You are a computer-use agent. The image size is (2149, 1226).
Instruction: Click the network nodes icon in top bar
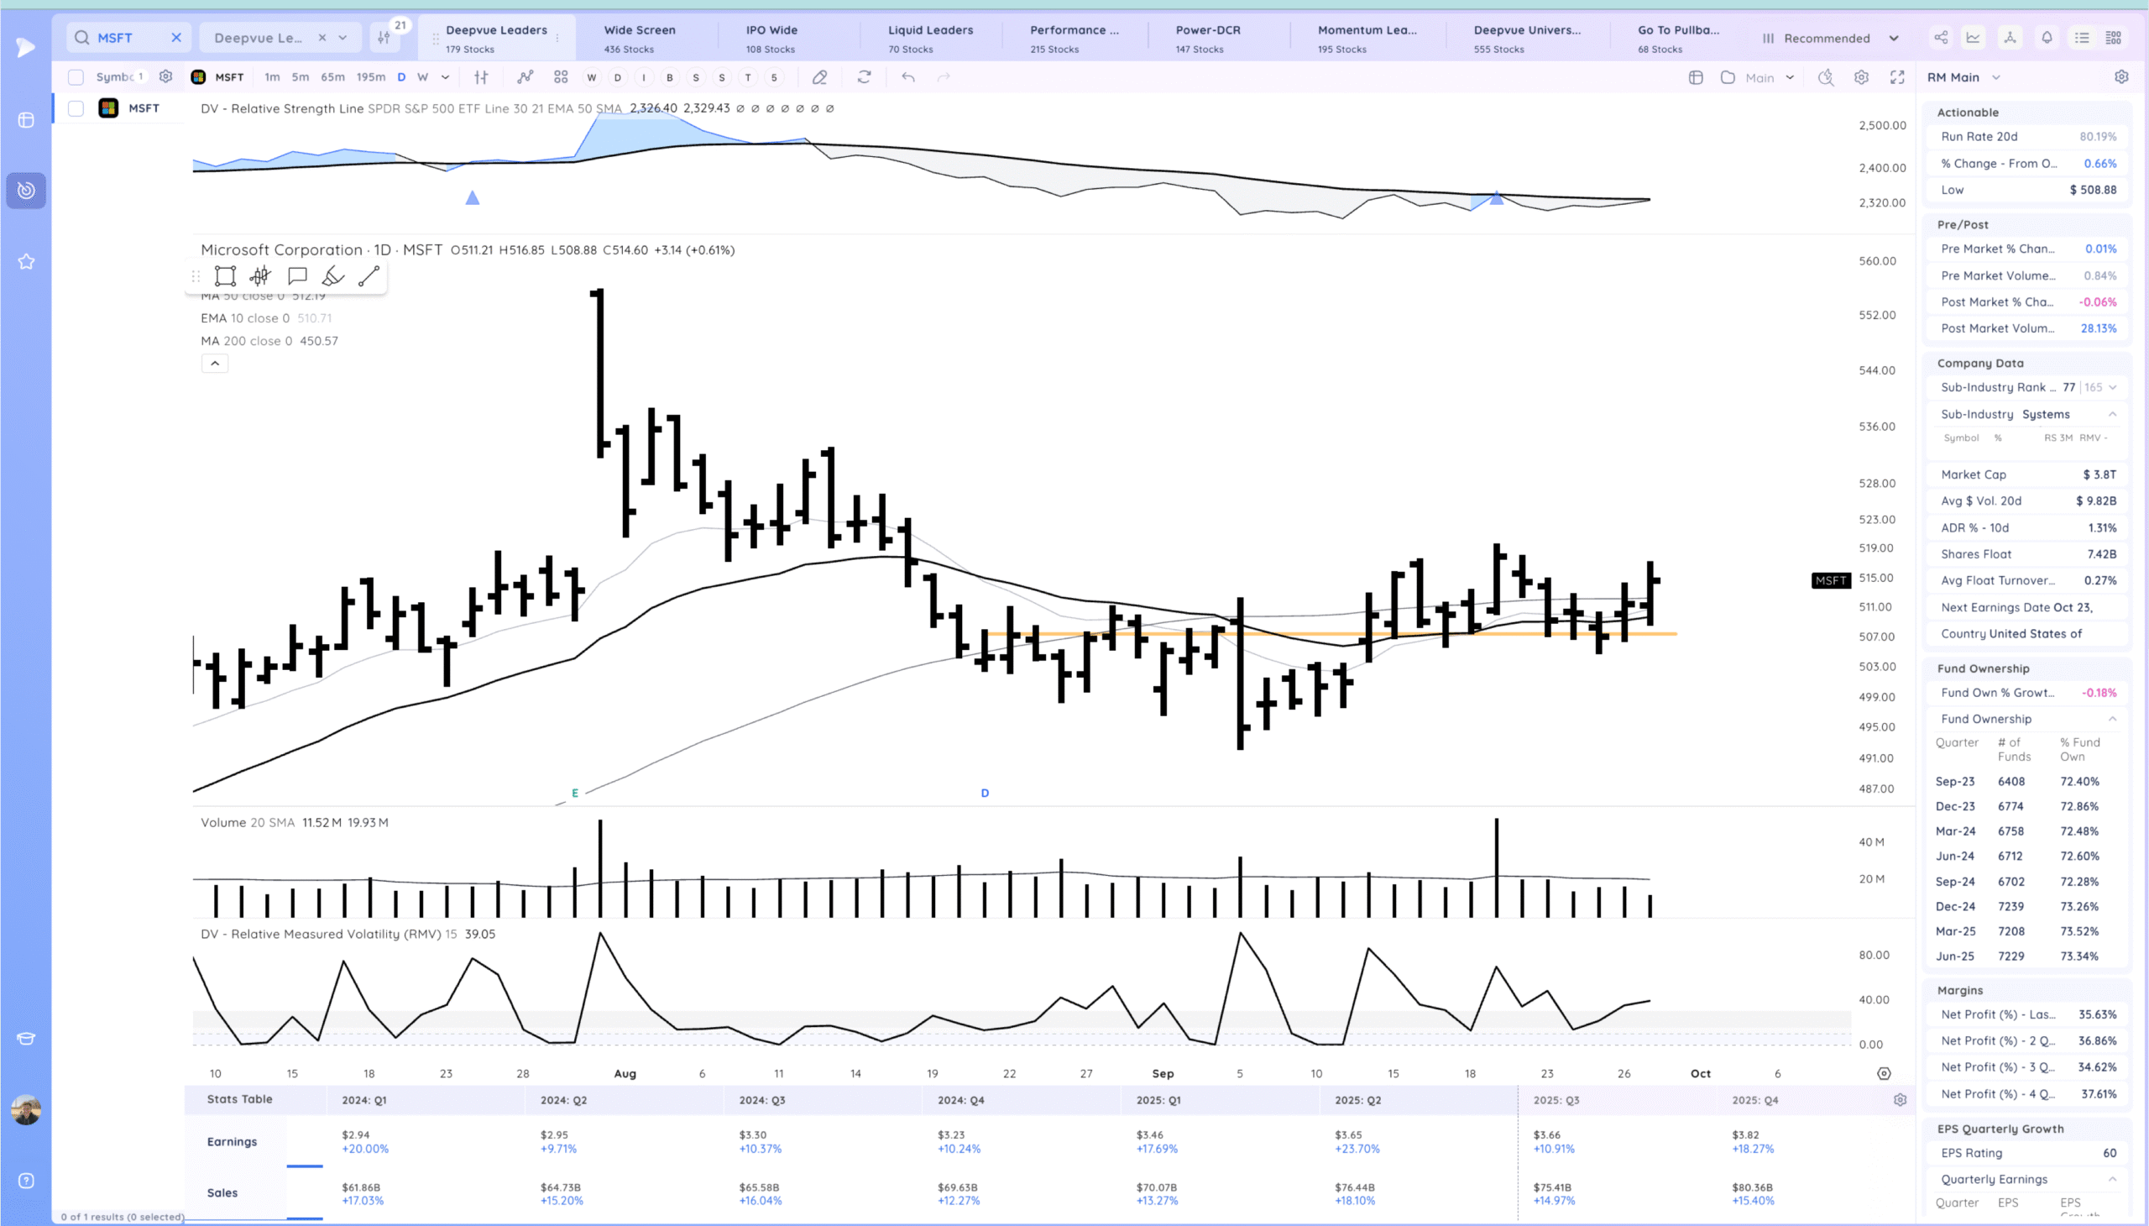pyautogui.click(x=2010, y=38)
